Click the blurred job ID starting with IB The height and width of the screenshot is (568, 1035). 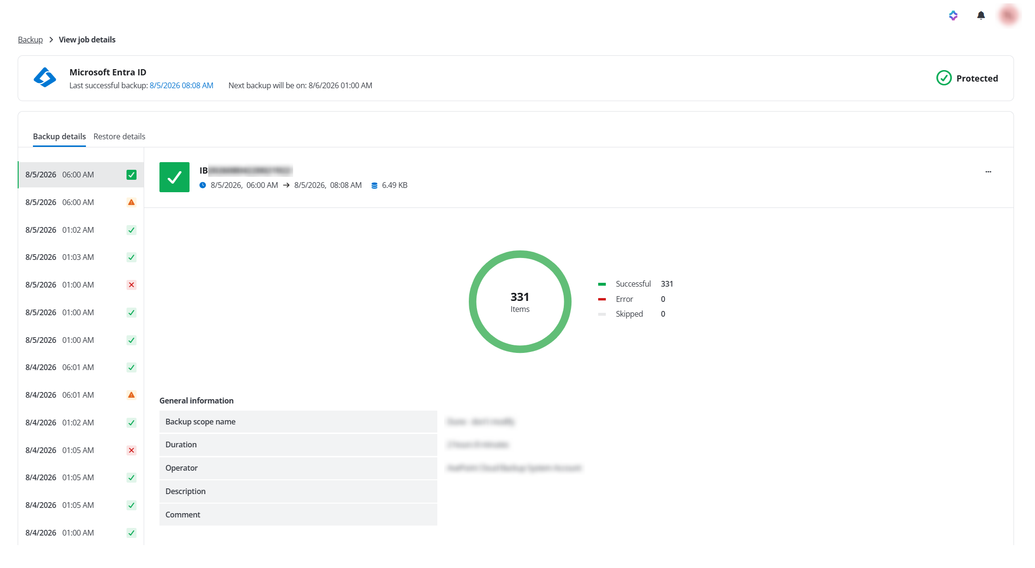[246, 171]
